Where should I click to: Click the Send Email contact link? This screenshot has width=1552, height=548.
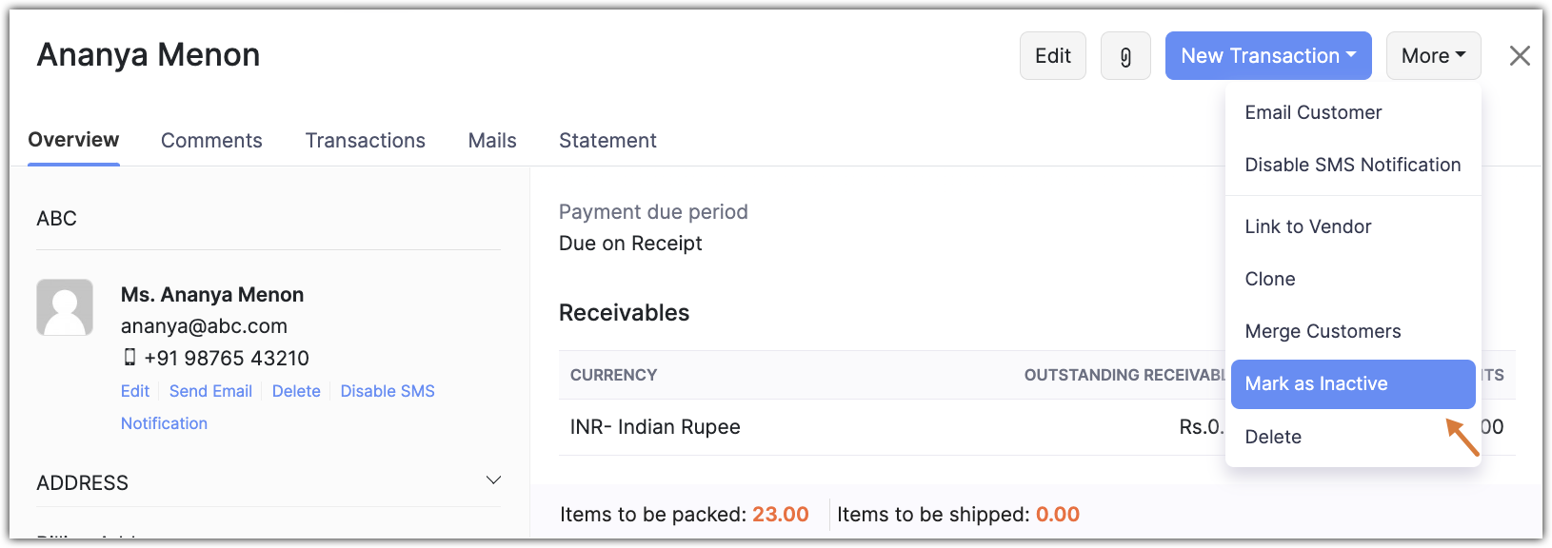click(210, 391)
